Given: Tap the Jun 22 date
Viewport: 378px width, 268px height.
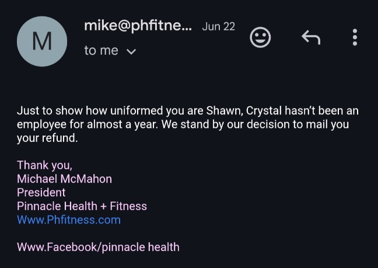Looking at the screenshot, I should click(218, 27).
